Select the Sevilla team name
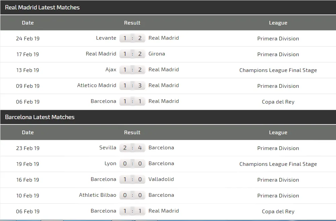The image size is (336, 221). point(108,148)
